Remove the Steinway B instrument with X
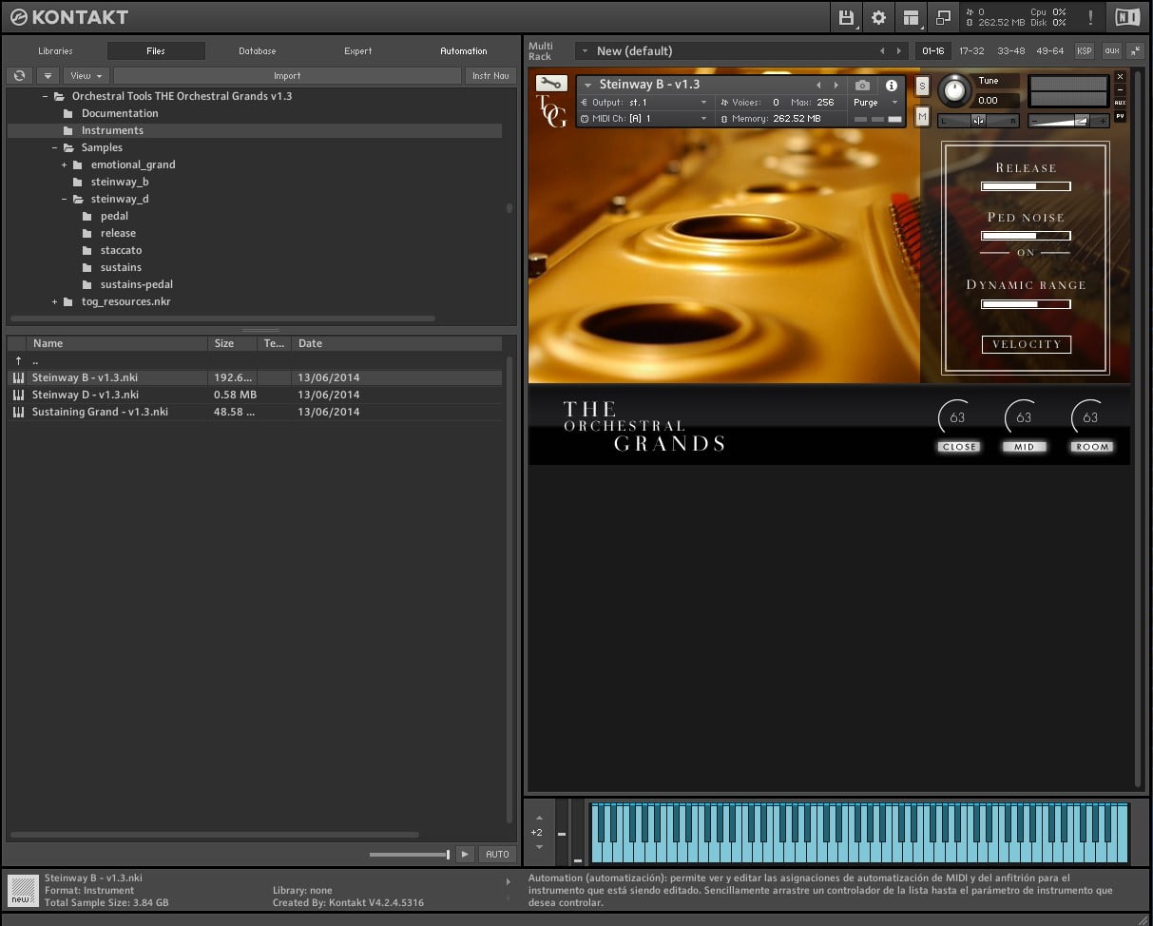Image resolution: width=1153 pixels, height=926 pixels. (1120, 76)
